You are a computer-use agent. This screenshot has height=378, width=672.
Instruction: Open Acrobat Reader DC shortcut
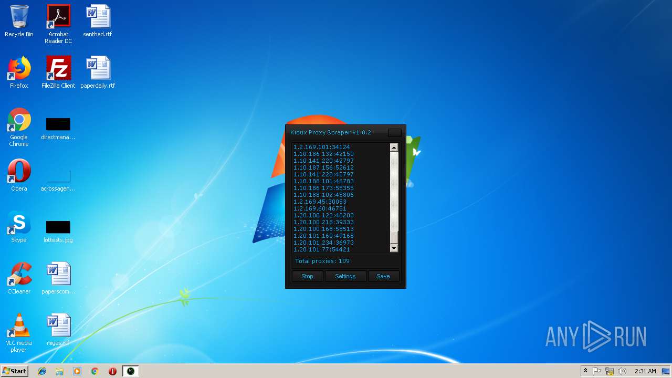coord(58,24)
